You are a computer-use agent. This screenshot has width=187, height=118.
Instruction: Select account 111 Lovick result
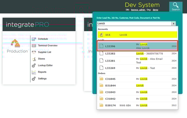(x=137, y=35)
